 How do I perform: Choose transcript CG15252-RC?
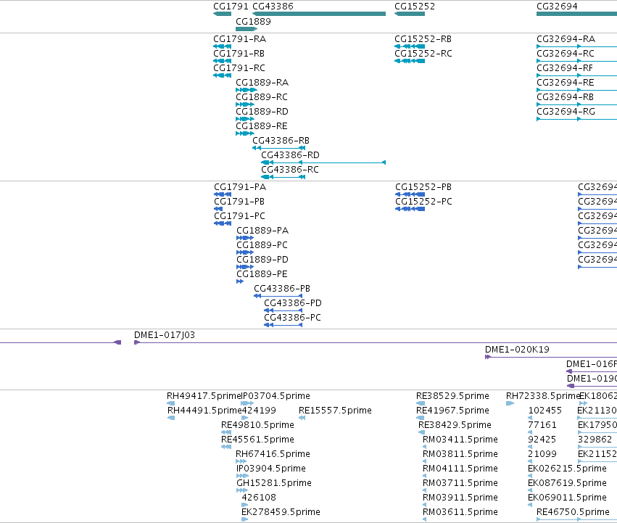tap(423, 54)
